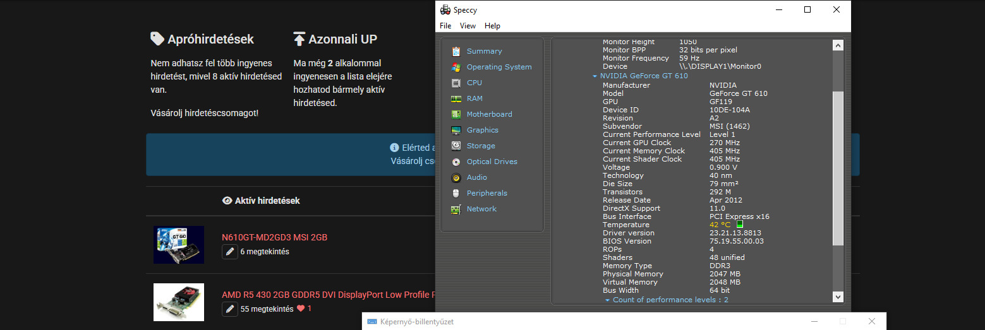Screen dimensions: 985x330
Task: Select the CPU chip icon
Action: [x=456, y=83]
